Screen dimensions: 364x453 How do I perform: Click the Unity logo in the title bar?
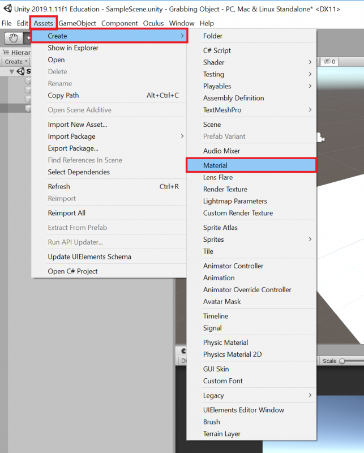(7, 8)
